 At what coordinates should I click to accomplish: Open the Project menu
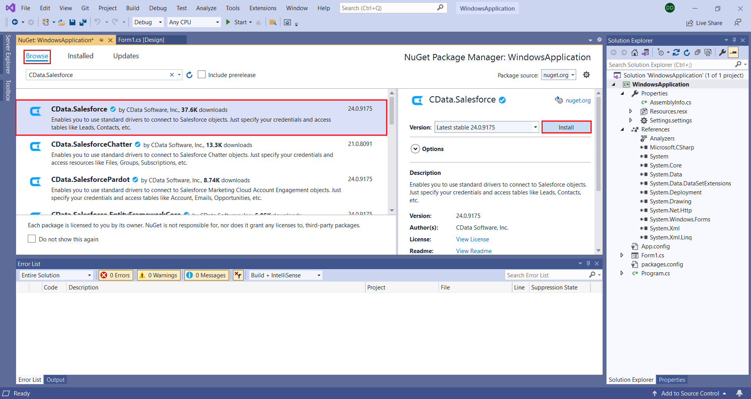click(108, 8)
